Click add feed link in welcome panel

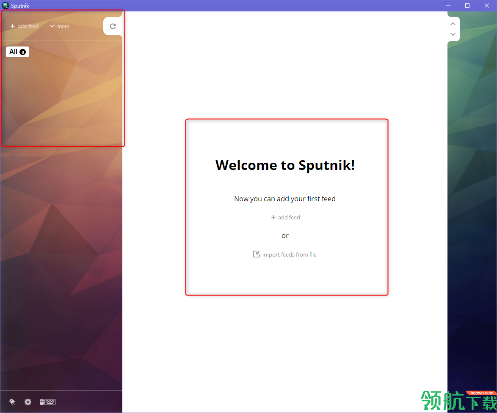[x=285, y=217]
